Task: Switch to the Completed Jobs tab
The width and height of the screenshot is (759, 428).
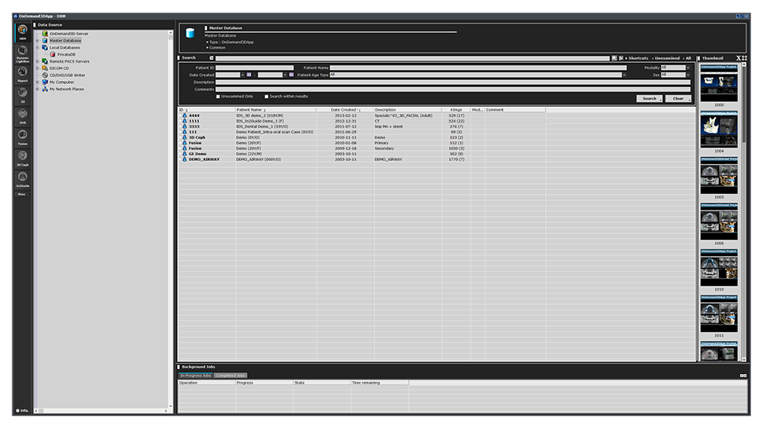Action: [230, 375]
